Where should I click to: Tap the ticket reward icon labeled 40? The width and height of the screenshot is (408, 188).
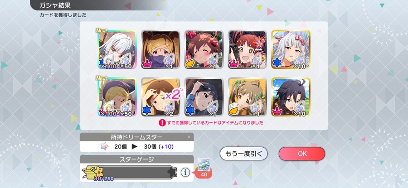204,168
